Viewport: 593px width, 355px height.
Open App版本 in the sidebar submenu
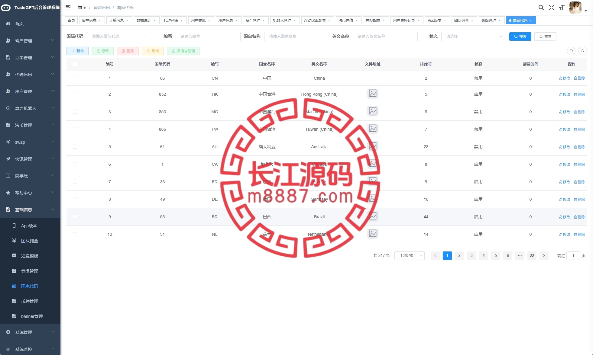pos(30,226)
